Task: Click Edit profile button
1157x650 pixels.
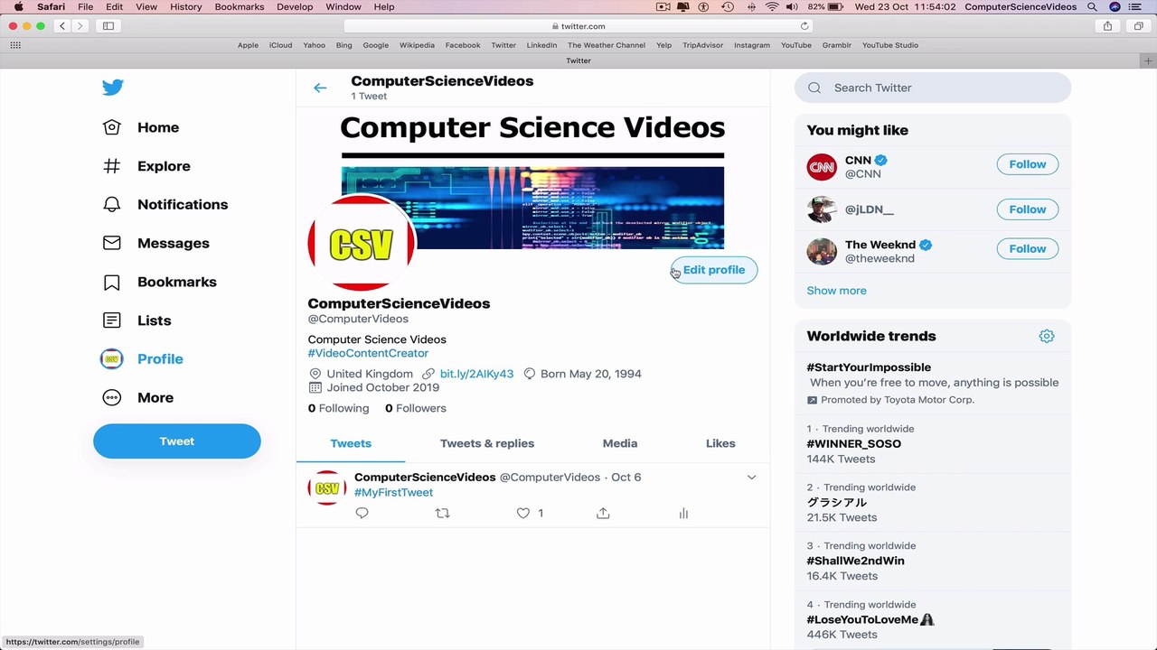Action: tap(714, 270)
